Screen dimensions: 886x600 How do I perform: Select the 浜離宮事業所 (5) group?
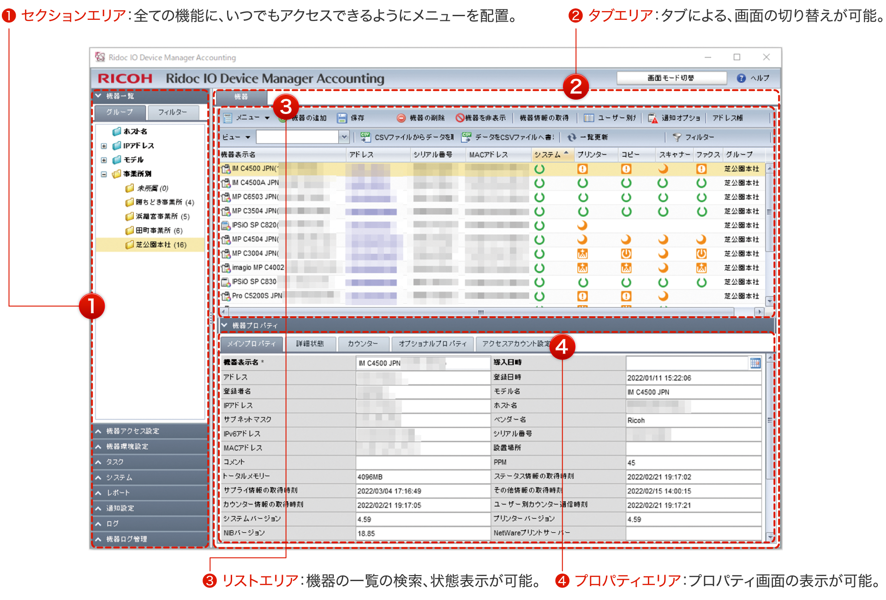pyautogui.click(x=162, y=216)
